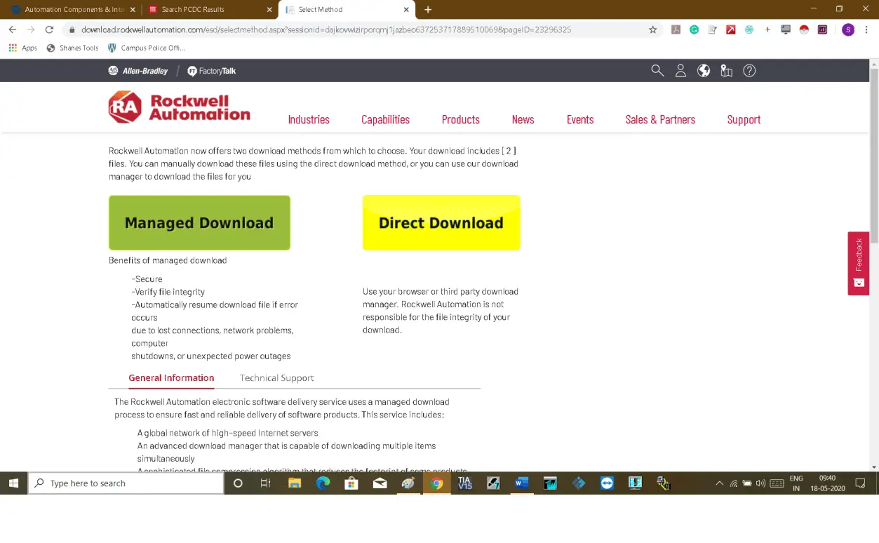Click the globe language selector icon
The width and height of the screenshot is (879, 543).
tap(704, 71)
